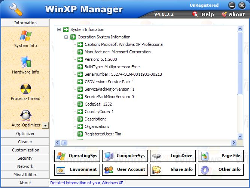
Task: Show OperatingSys information
Action: [77, 156]
